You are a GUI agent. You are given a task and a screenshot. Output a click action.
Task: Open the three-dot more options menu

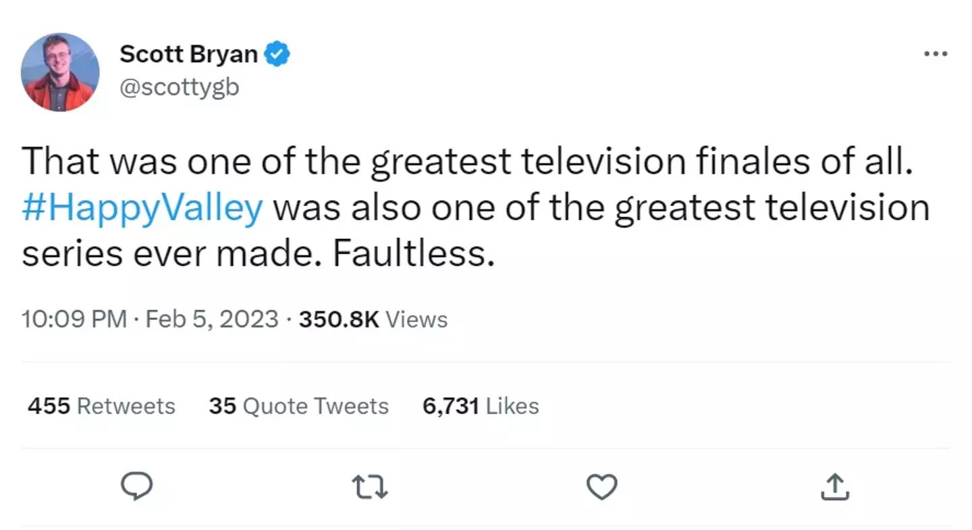coord(936,54)
